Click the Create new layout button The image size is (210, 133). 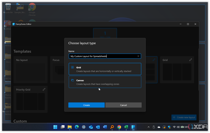[x=184, y=117]
